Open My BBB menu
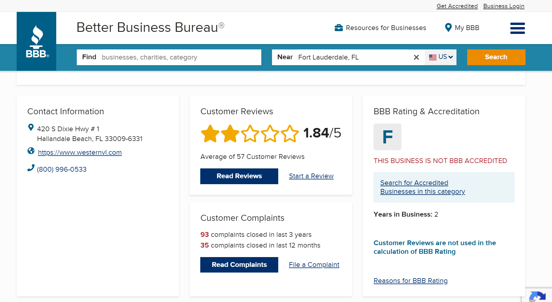552x302 pixels. (x=462, y=28)
